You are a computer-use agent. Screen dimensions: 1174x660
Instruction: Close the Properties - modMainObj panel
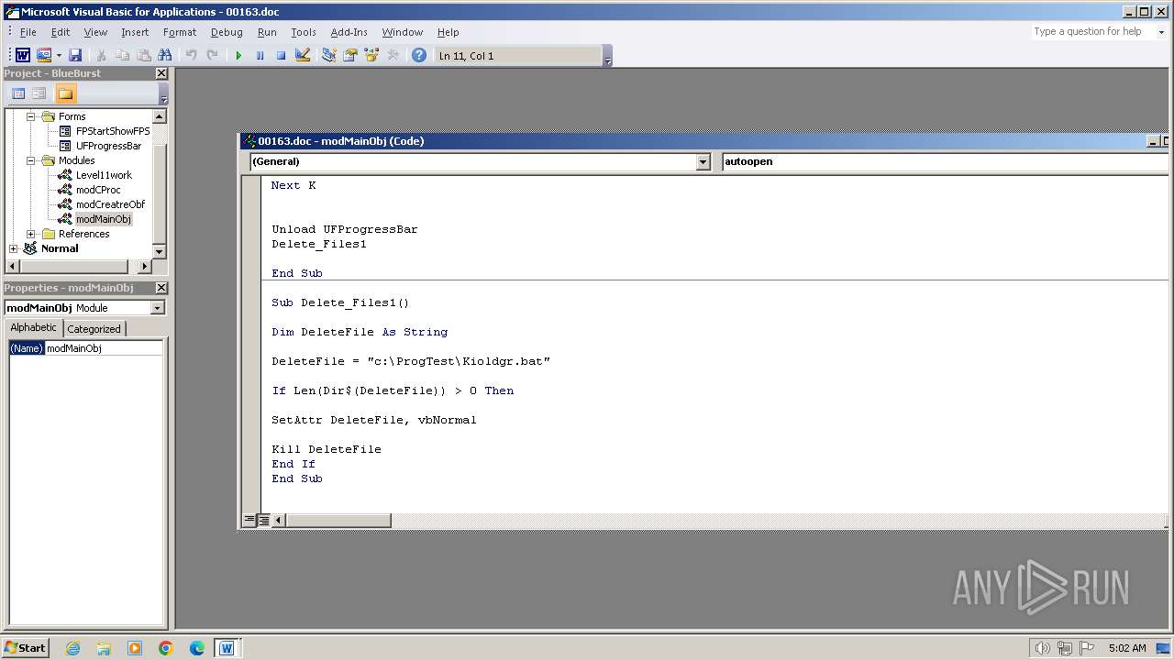[161, 288]
